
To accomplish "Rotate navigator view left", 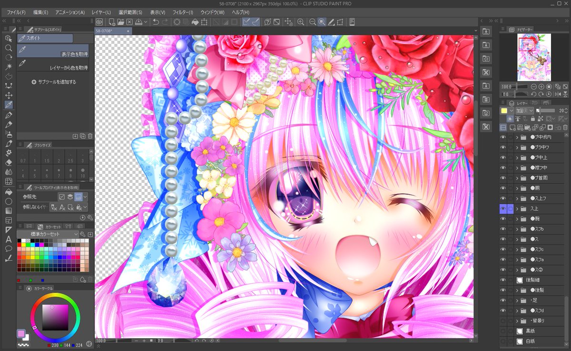I will point(534,94).
